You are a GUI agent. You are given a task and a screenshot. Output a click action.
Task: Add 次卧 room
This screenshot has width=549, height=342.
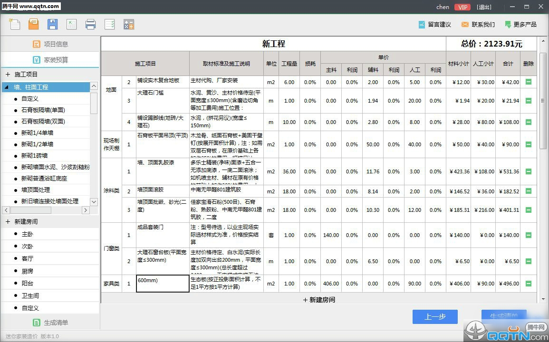pos(27,246)
